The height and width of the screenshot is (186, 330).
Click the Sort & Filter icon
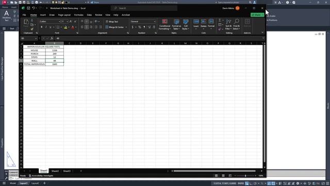tap(228, 22)
